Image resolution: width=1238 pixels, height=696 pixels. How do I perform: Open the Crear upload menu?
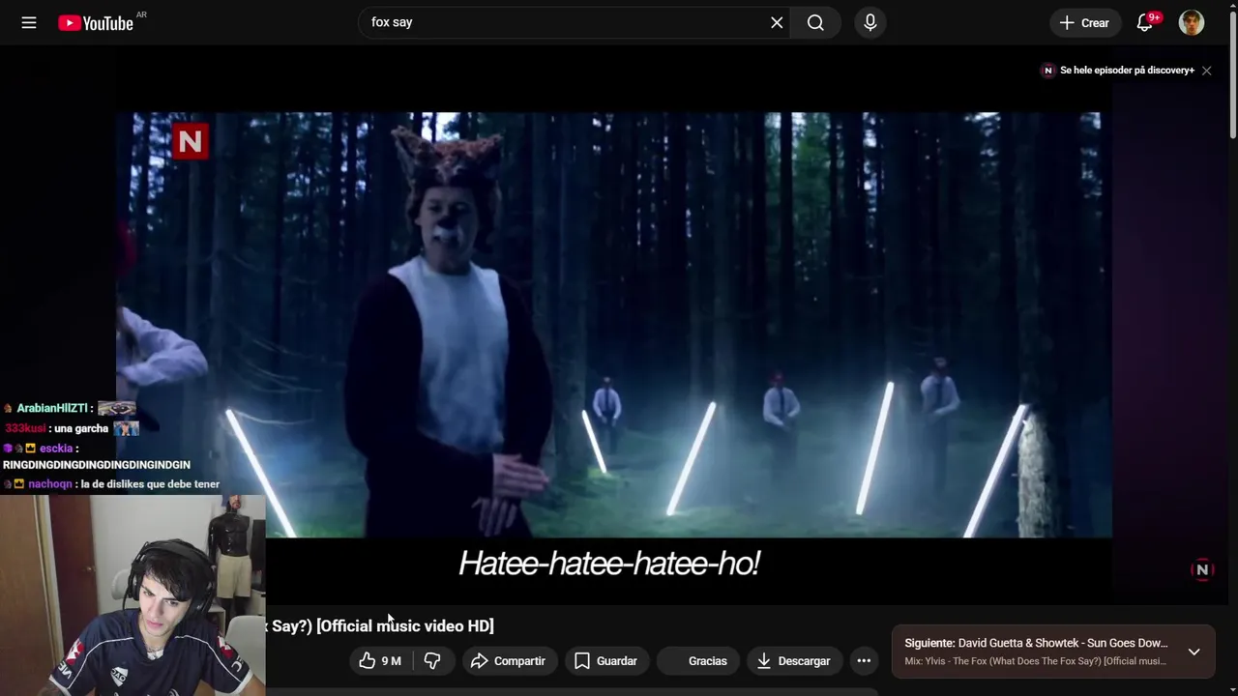pos(1084,22)
